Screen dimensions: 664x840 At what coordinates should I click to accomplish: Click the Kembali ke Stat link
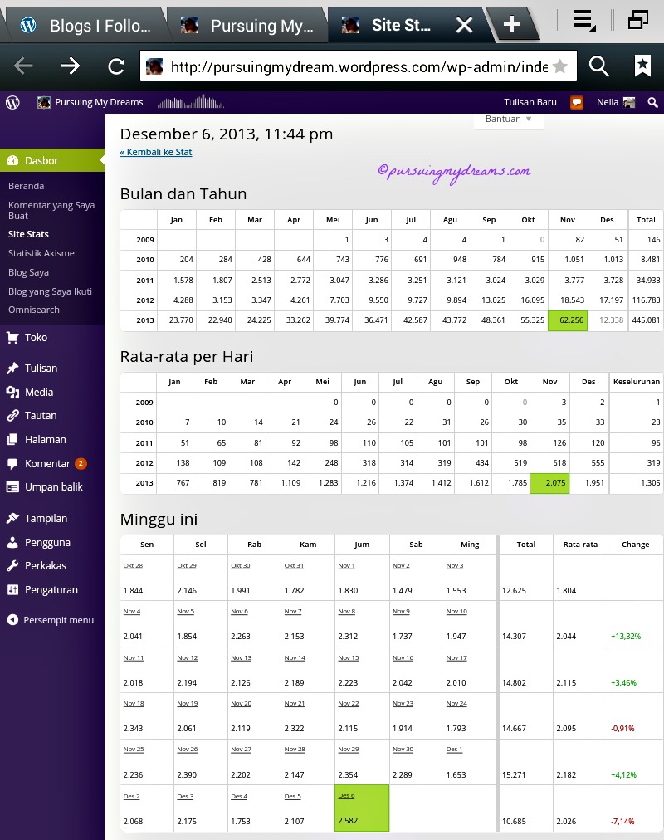(x=156, y=152)
